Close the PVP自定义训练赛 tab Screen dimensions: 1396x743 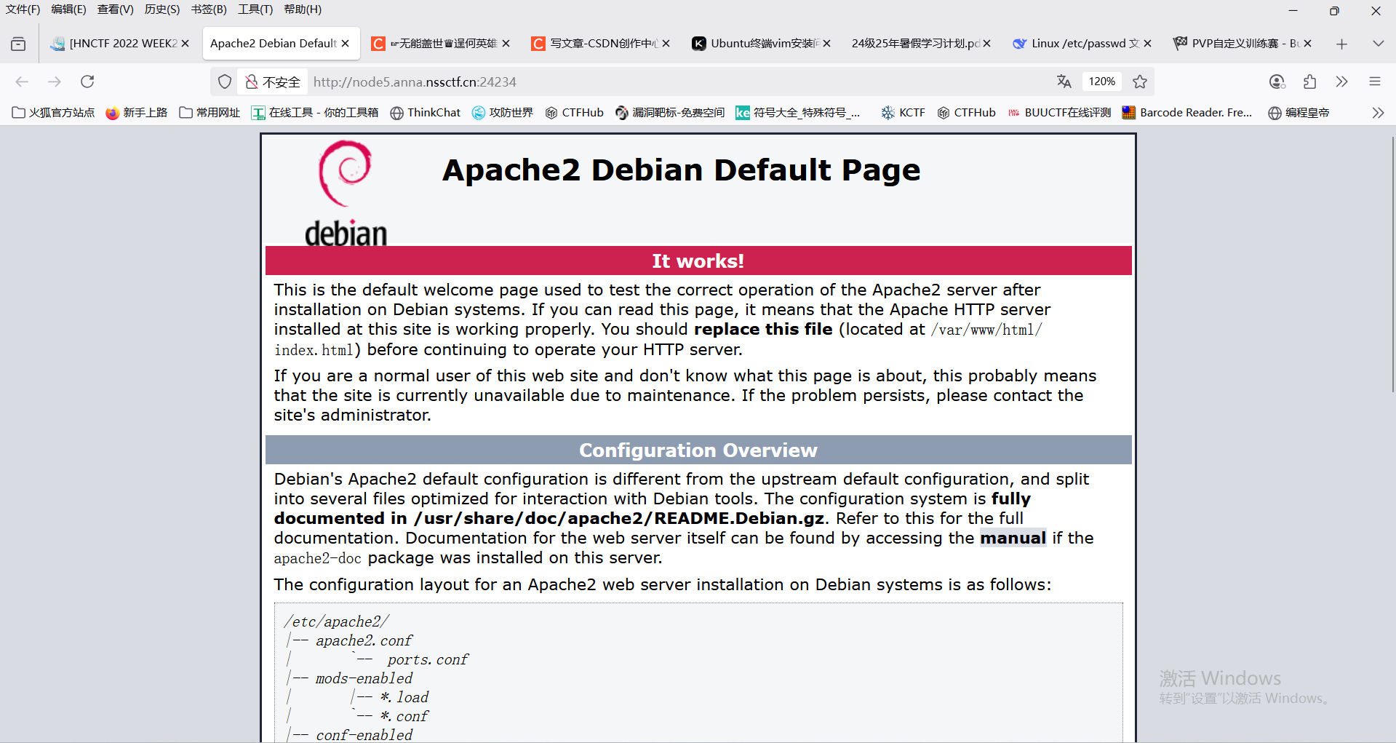tap(1307, 44)
